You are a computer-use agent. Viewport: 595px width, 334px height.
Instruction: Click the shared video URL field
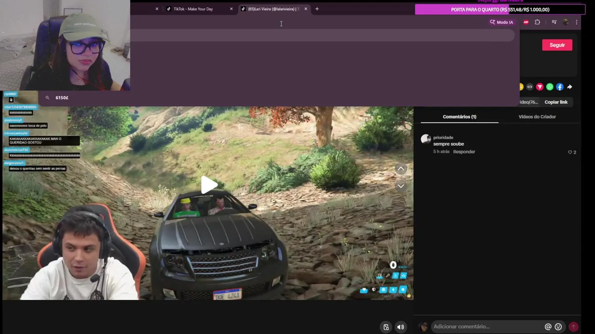point(529,102)
